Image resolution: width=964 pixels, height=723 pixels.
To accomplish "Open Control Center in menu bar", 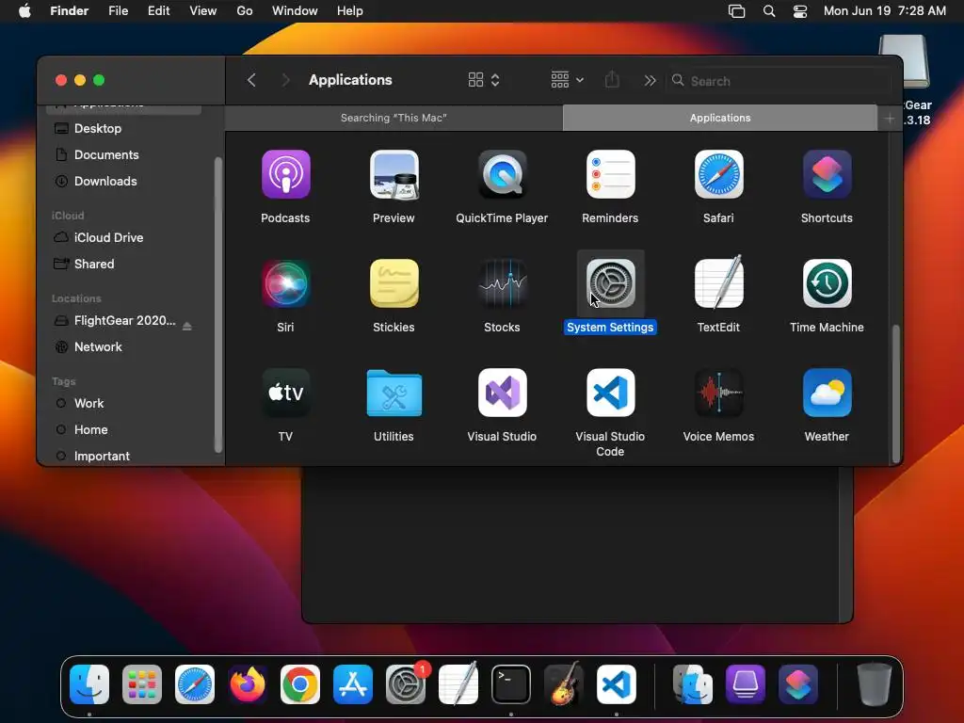I will 800,11.
